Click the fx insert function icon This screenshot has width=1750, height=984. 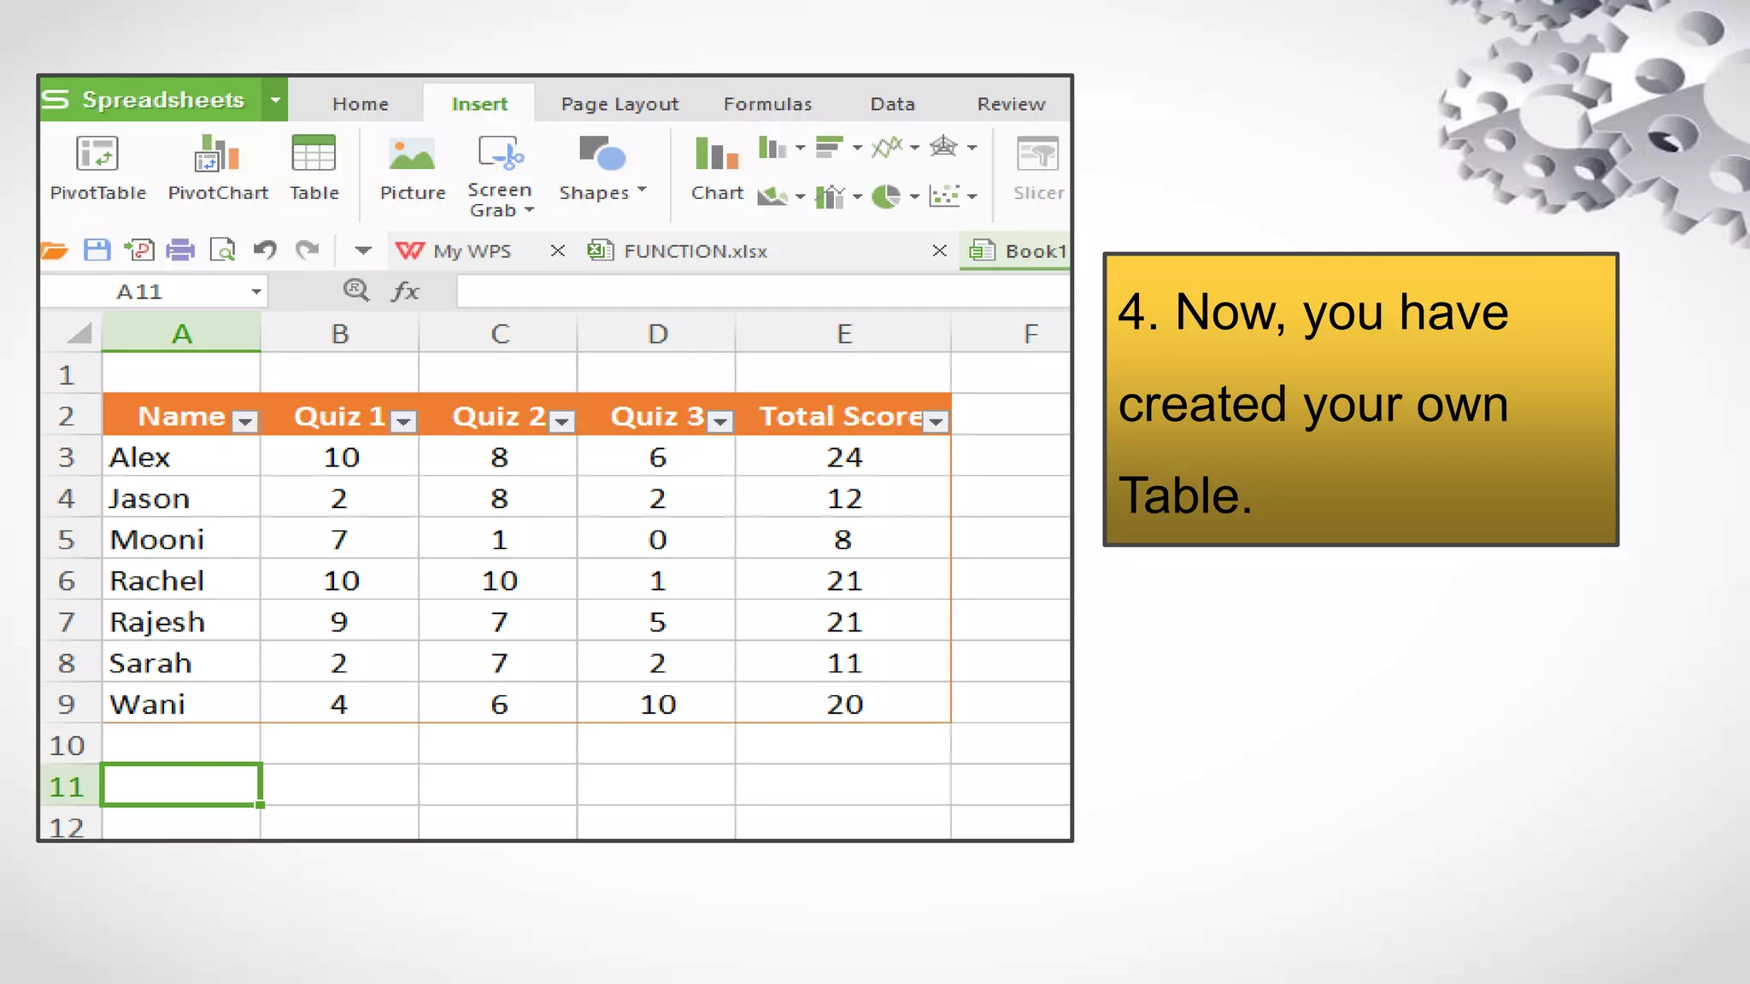[406, 291]
